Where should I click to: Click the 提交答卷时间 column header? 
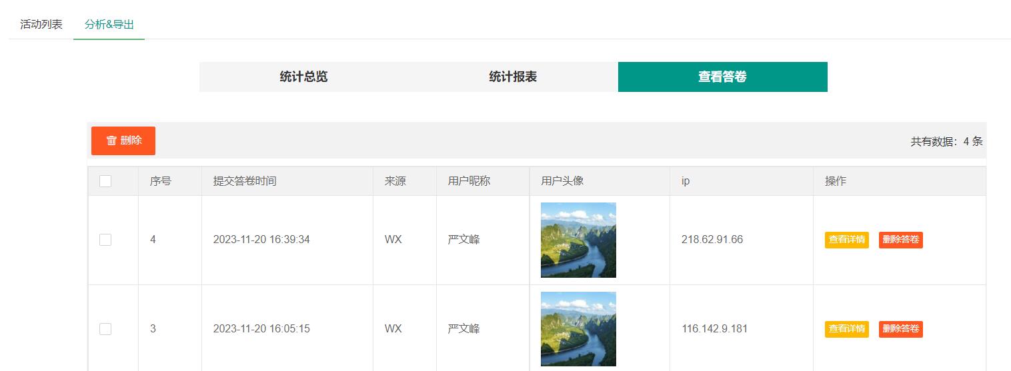tap(245, 181)
